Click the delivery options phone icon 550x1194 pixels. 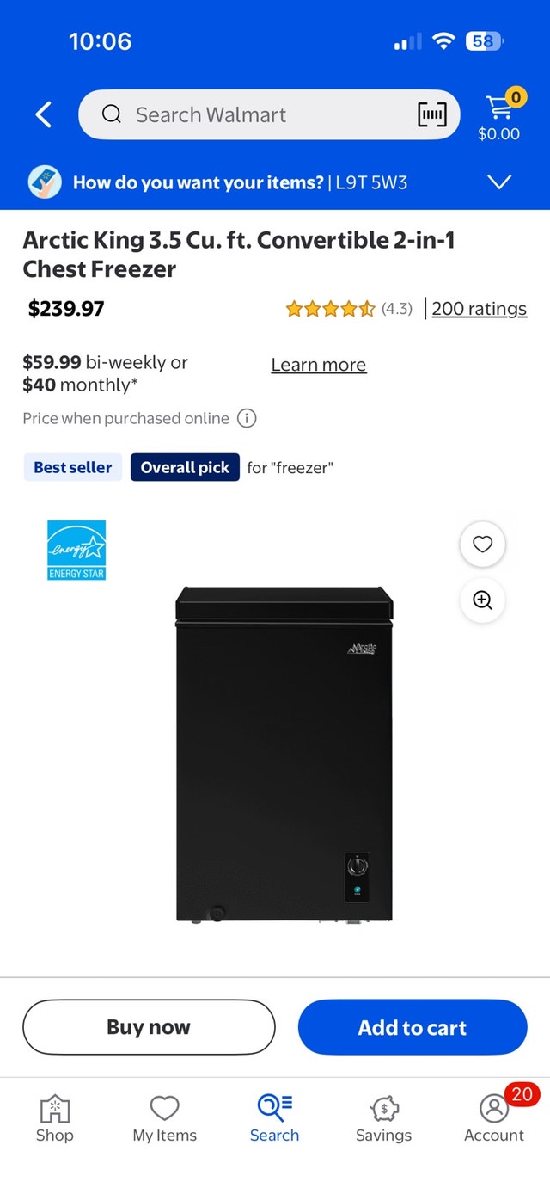pyautogui.click(x=45, y=182)
